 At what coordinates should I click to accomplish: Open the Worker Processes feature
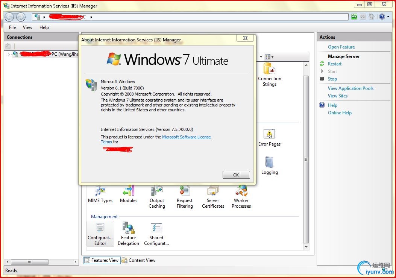[241, 197]
